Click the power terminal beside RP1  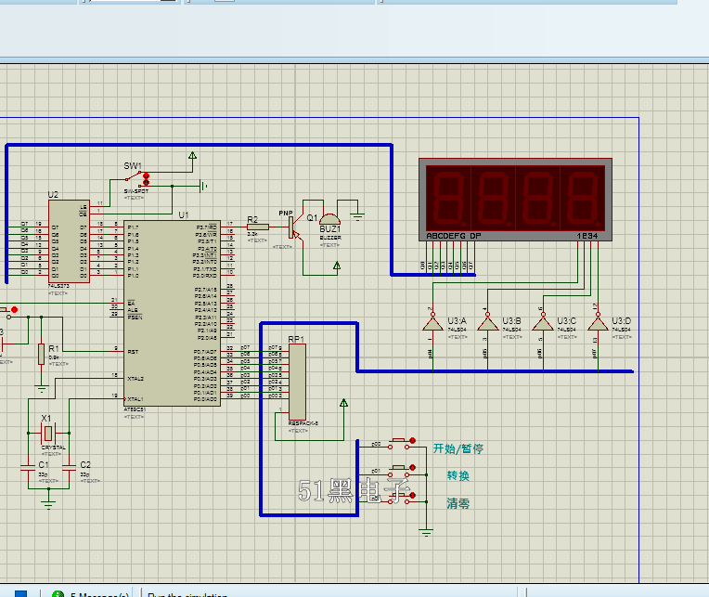click(x=343, y=403)
